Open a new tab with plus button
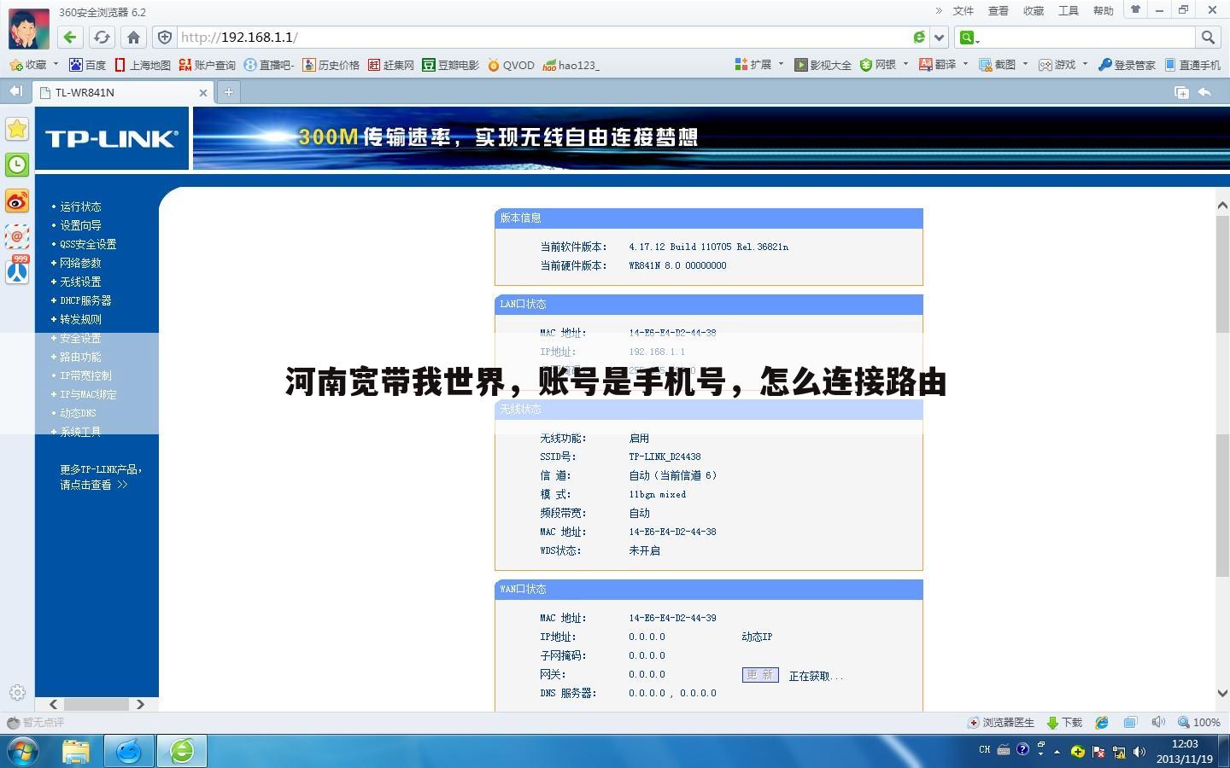Viewport: 1230px width, 768px height. (x=228, y=92)
